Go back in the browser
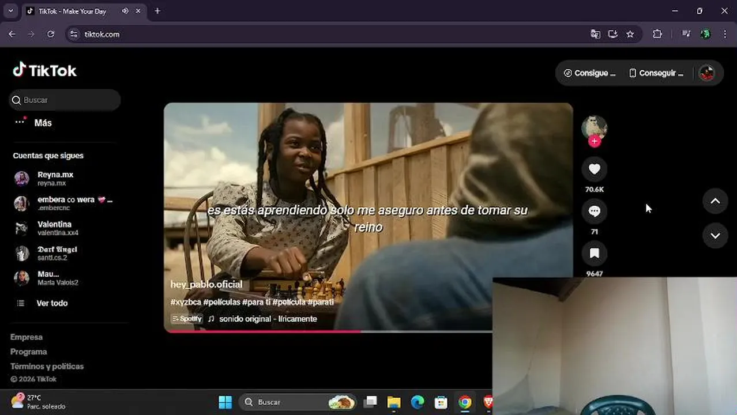The width and height of the screenshot is (737, 415). coord(12,34)
